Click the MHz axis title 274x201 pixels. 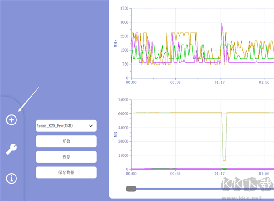[x=116, y=43]
